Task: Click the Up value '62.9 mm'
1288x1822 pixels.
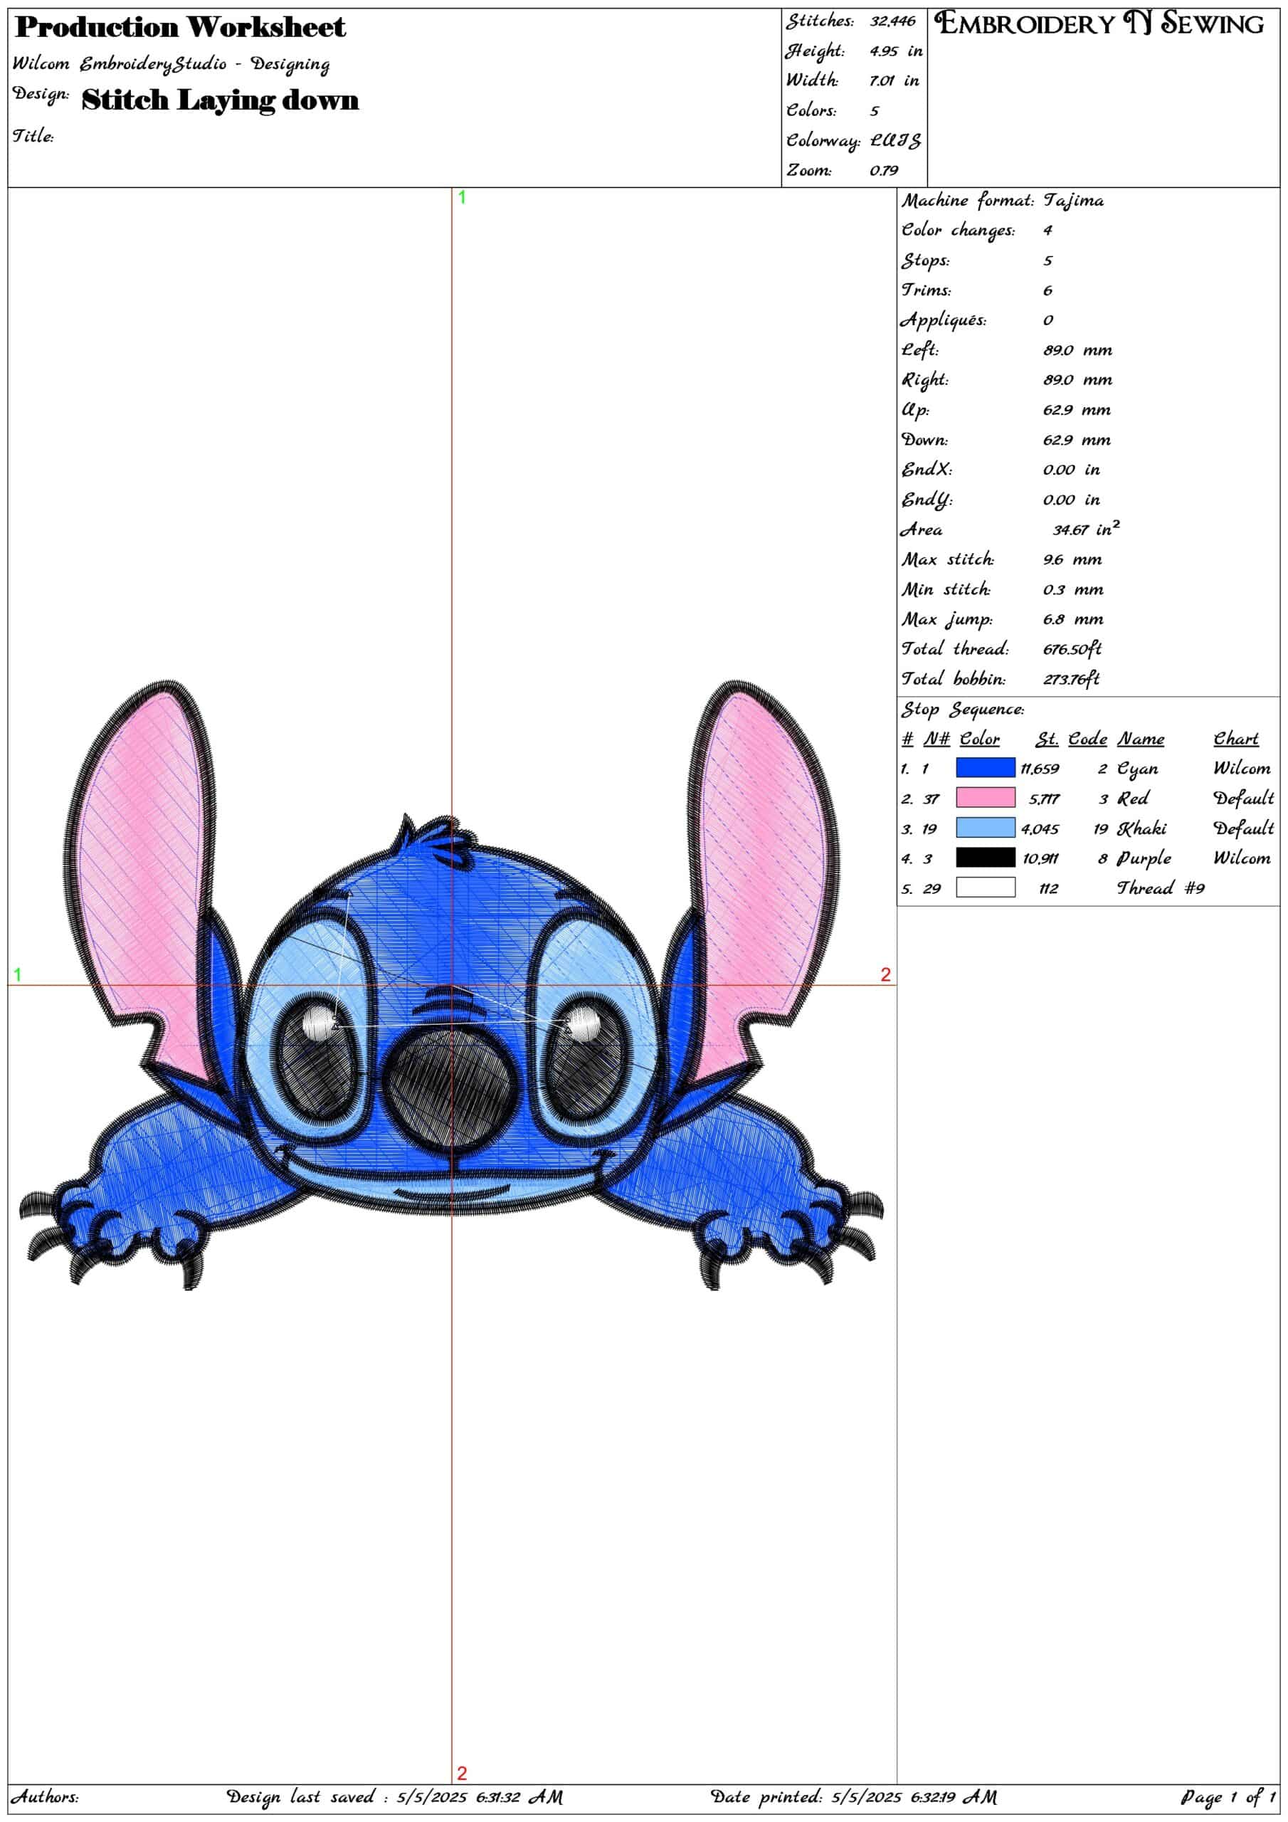Action: 1077,410
